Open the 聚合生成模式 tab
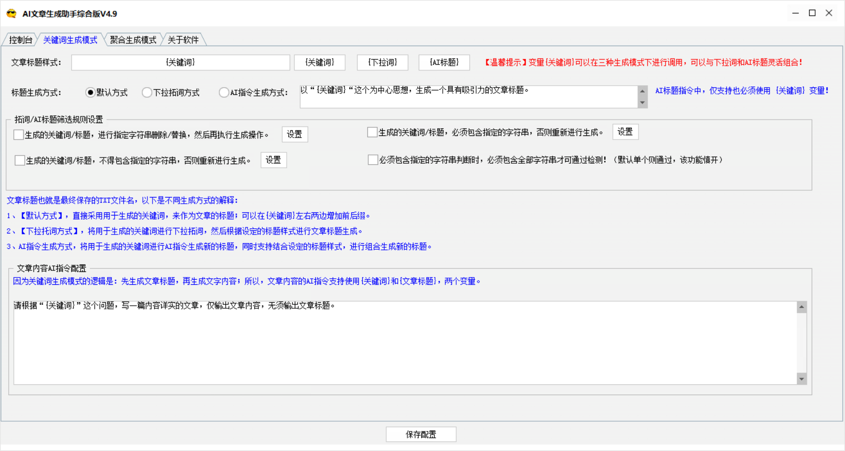This screenshot has height=451, width=845. (133, 40)
